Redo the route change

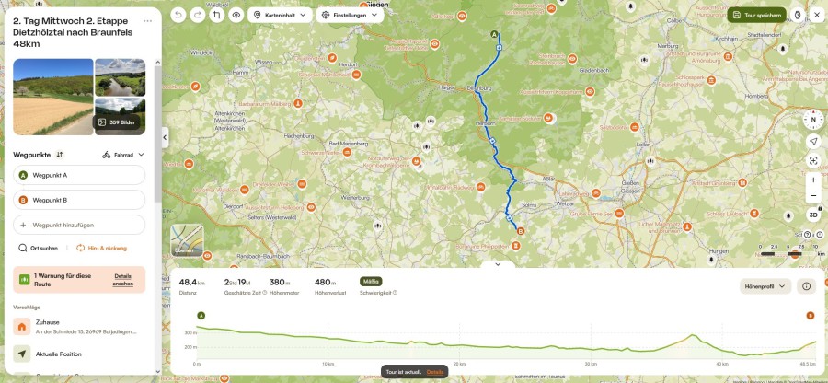click(x=198, y=15)
